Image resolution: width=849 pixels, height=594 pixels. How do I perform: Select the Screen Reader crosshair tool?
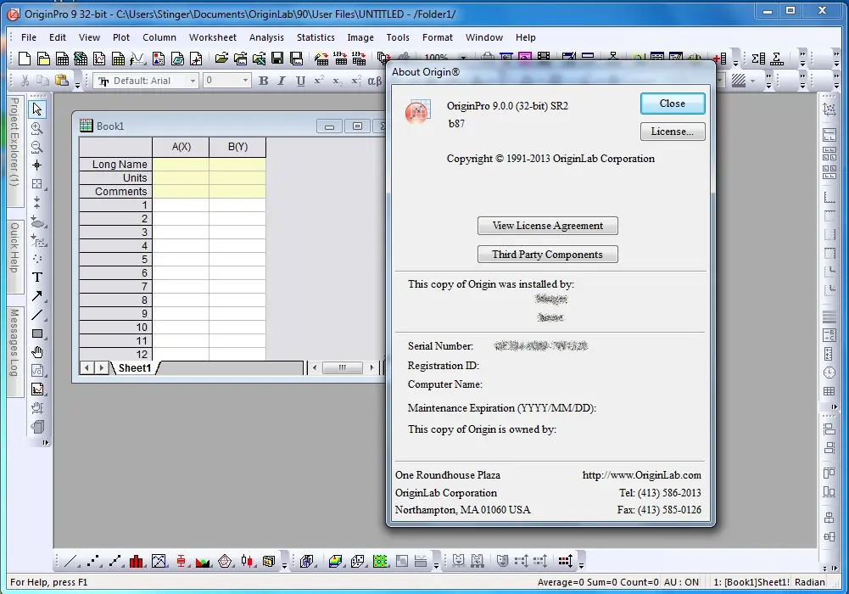pos(37,165)
